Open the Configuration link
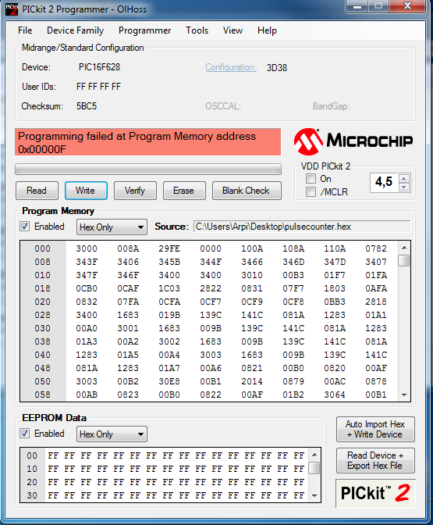The width and height of the screenshot is (433, 525). (231, 67)
